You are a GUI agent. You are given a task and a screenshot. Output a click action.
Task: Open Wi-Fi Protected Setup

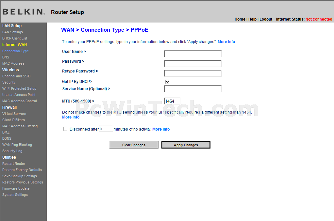pos(19,88)
